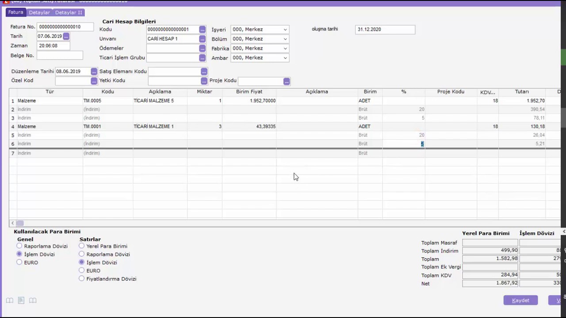Viewport: 566px width, 318px height.
Task: Open the Tarih date picker button
Action: [x=66, y=36]
